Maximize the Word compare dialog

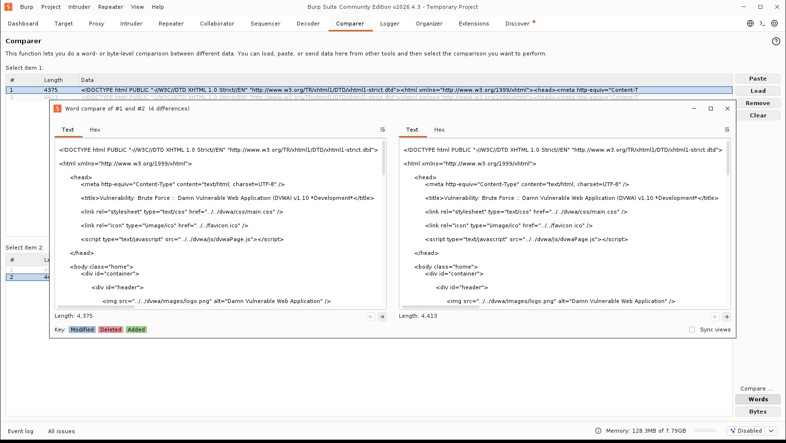pyautogui.click(x=711, y=109)
